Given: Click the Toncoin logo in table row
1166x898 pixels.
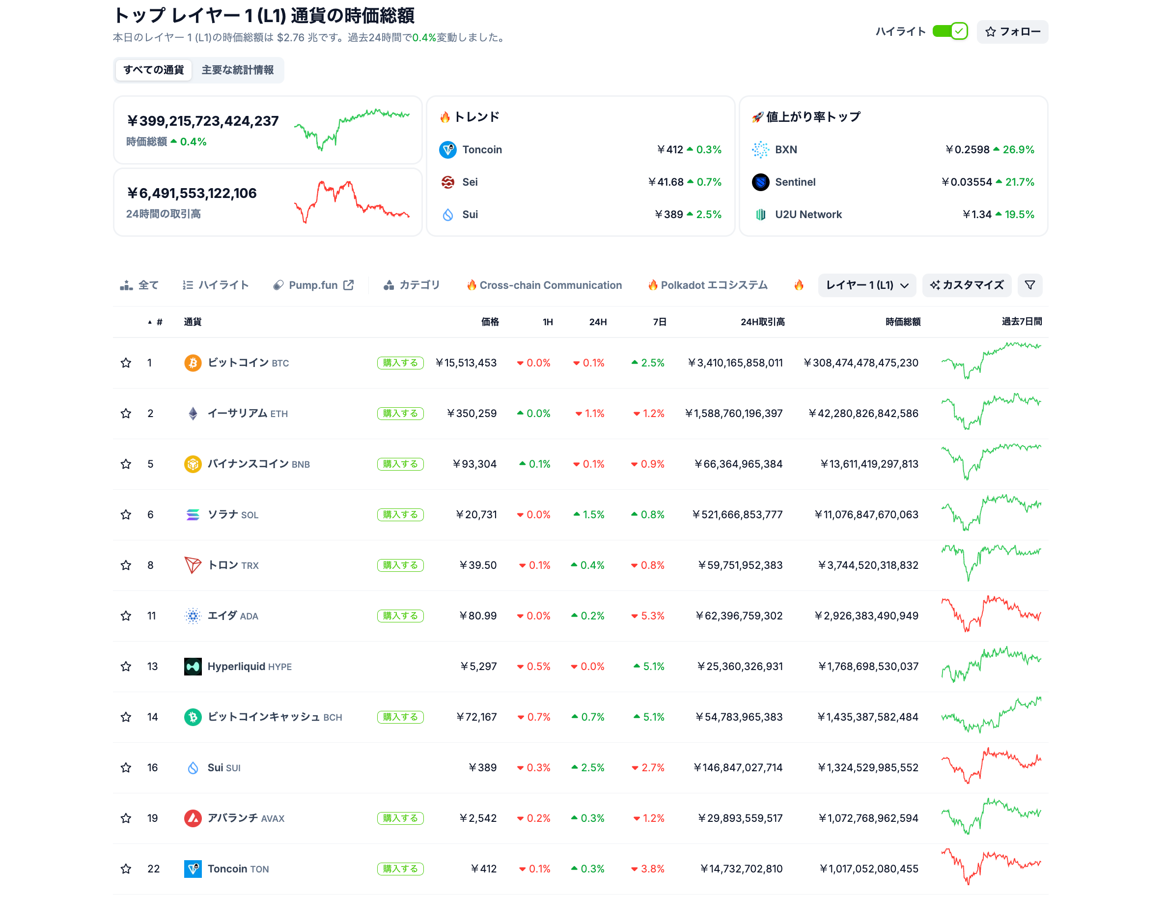Looking at the screenshot, I should tap(193, 869).
